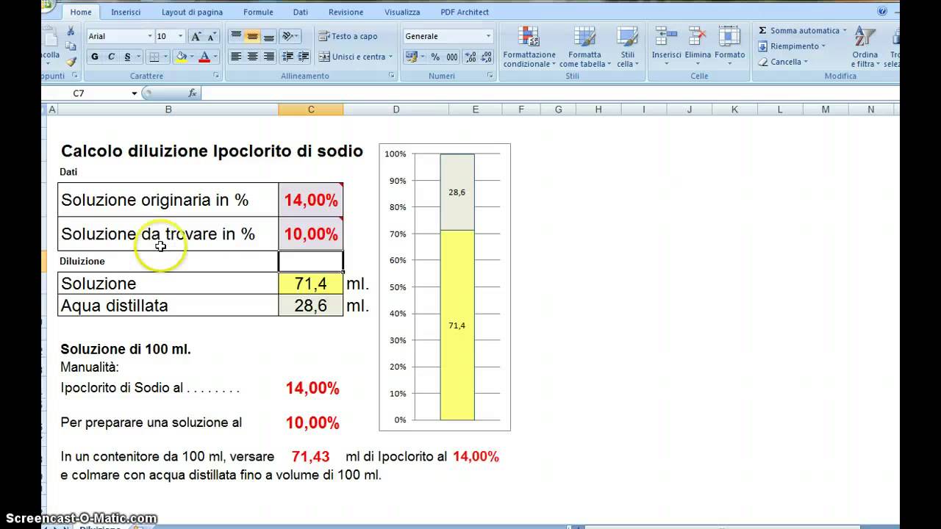Open the font color dropdown arrow
941x529 pixels.
coord(215,57)
